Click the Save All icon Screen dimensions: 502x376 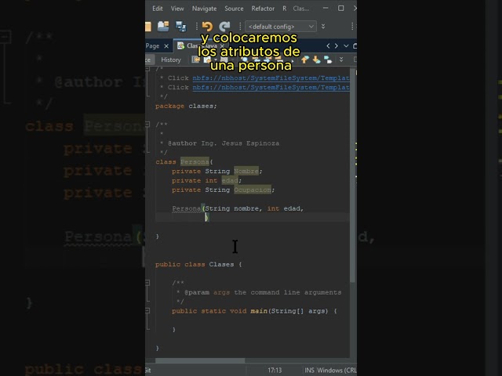click(181, 27)
